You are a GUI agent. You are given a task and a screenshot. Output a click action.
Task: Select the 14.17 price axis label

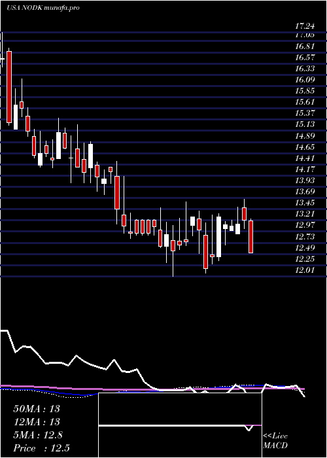click(305, 169)
